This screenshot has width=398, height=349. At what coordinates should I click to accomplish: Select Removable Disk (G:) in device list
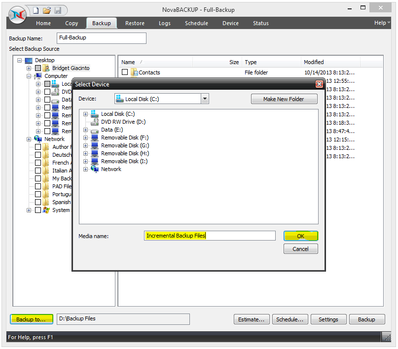point(124,145)
